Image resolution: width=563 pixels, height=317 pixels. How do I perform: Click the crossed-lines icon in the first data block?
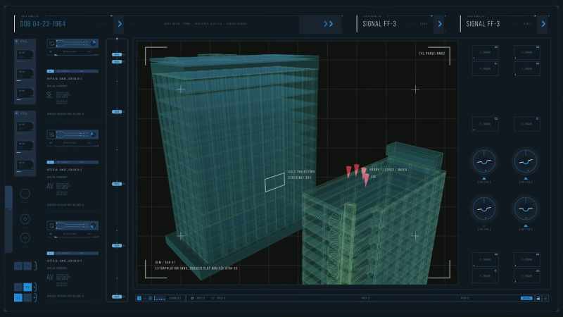click(x=50, y=95)
